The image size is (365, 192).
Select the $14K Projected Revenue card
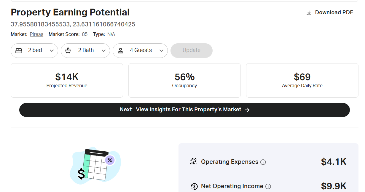tap(67, 80)
